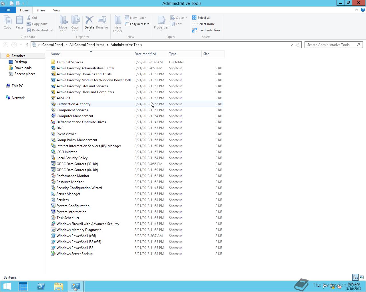The width and height of the screenshot is (366, 292).
Task: Select the Windows Server Backup icon
Action: 53,254
